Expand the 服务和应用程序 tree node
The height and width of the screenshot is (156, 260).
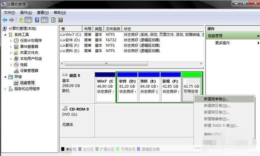coord(5,89)
